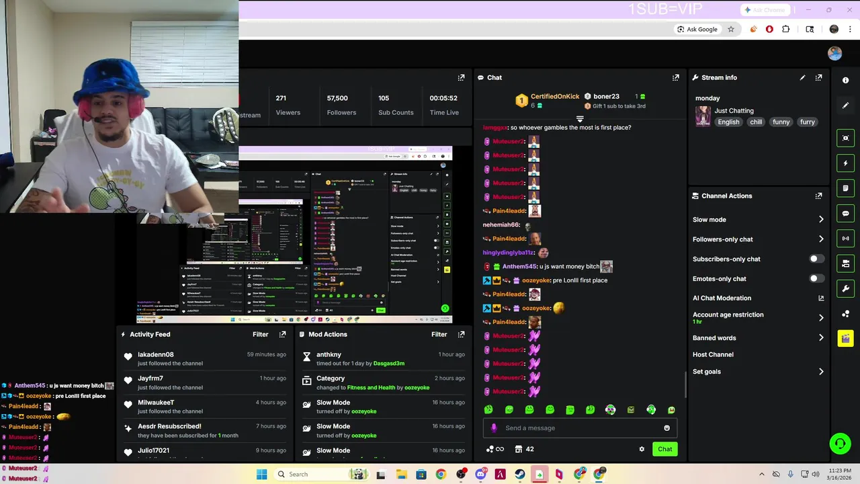The height and width of the screenshot is (484, 860).
Task: Select the furry tag
Action: [x=808, y=122]
